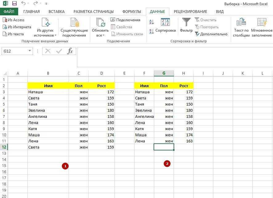Import data Из Интернета
The height and width of the screenshot is (198, 273).
tap(17, 27)
